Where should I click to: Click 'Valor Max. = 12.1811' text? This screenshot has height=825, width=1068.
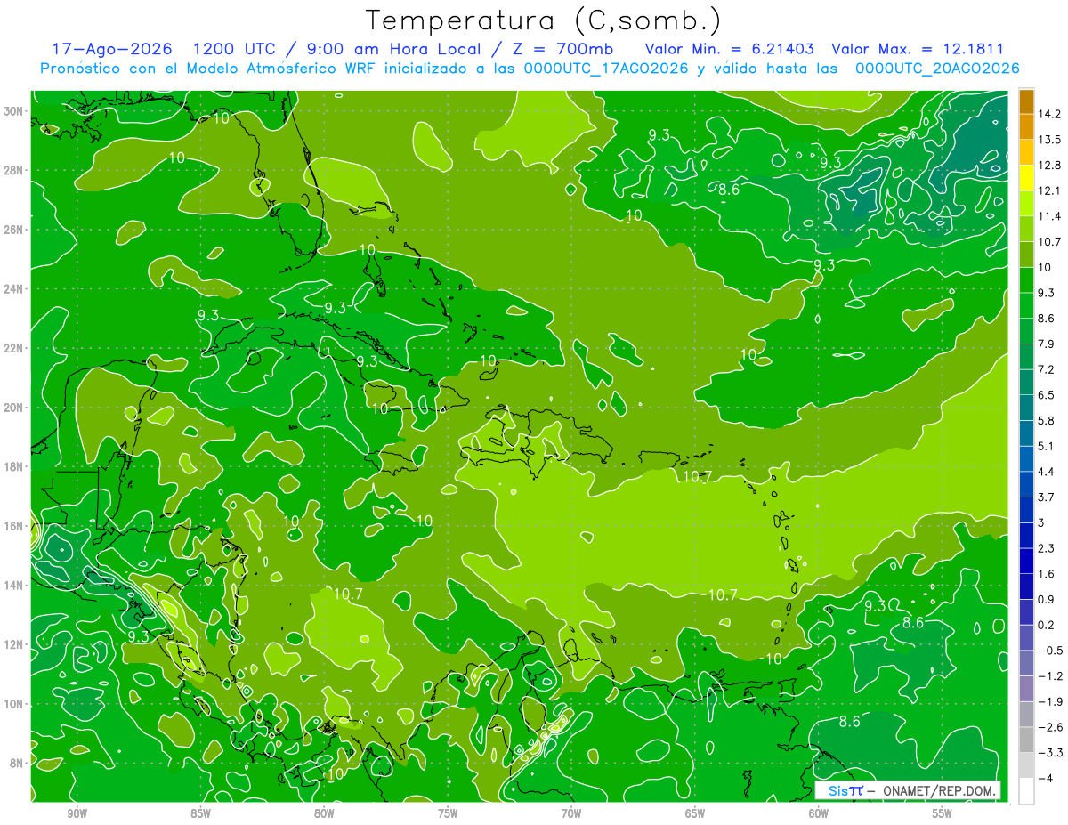pyautogui.click(x=918, y=49)
